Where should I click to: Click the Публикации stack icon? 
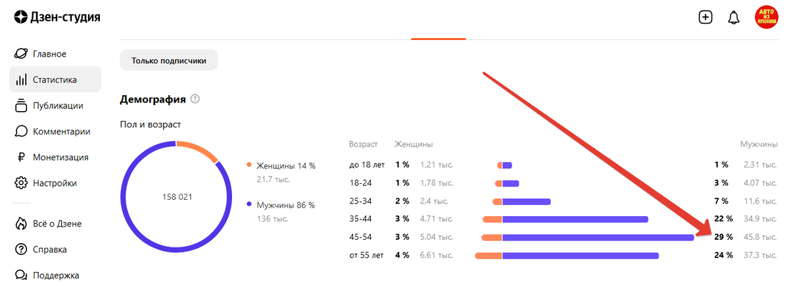(x=21, y=106)
